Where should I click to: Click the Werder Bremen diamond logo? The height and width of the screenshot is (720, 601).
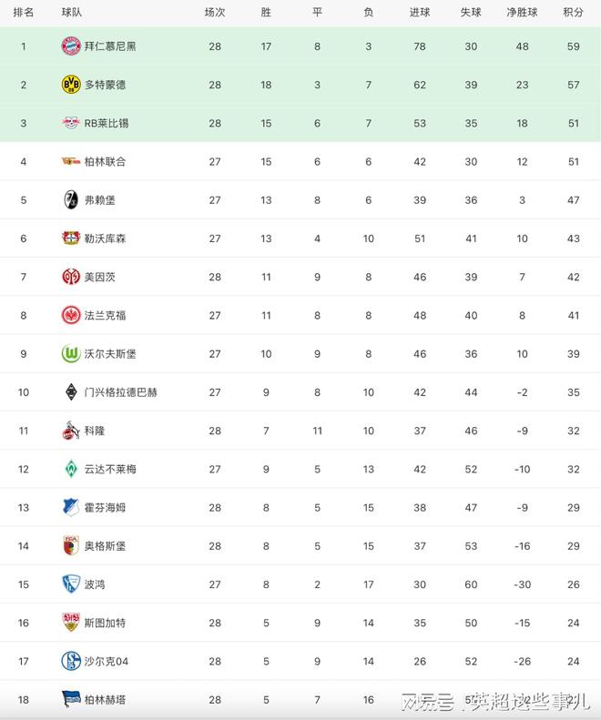click(x=71, y=469)
